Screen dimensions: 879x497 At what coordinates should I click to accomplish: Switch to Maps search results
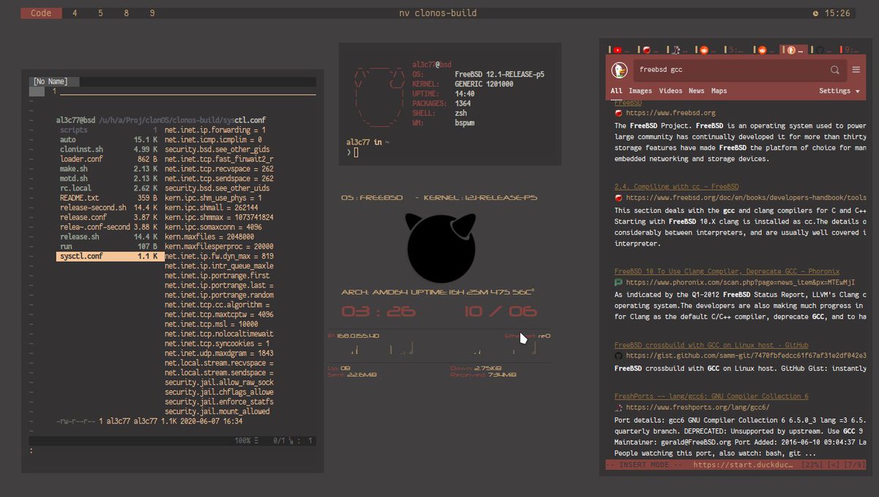[x=719, y=91]
